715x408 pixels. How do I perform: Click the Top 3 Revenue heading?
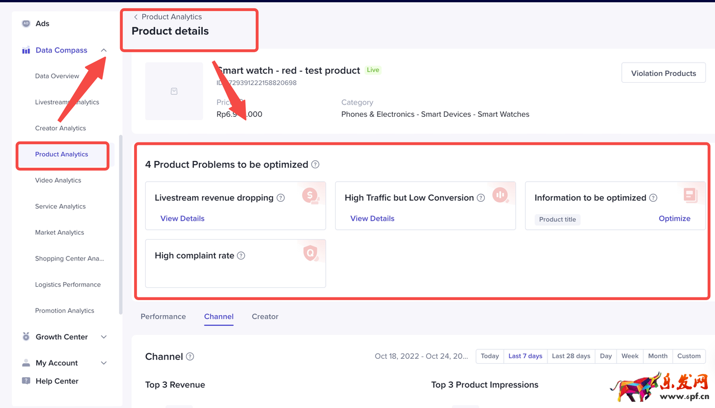(175, 385)
